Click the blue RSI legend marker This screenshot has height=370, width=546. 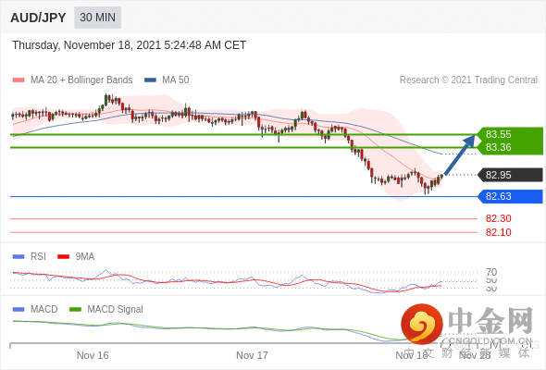[19, 257]
